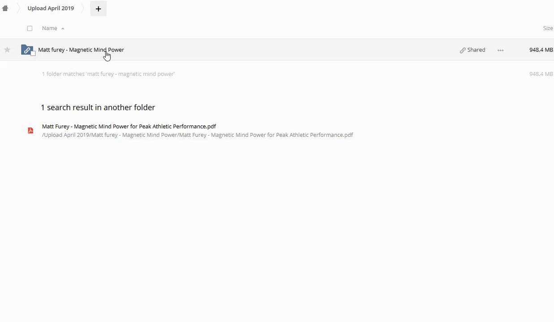Tick the select-all checkbox in the header
The width and height of the screenshot is (554, 322).
click(x=30, y=28)
